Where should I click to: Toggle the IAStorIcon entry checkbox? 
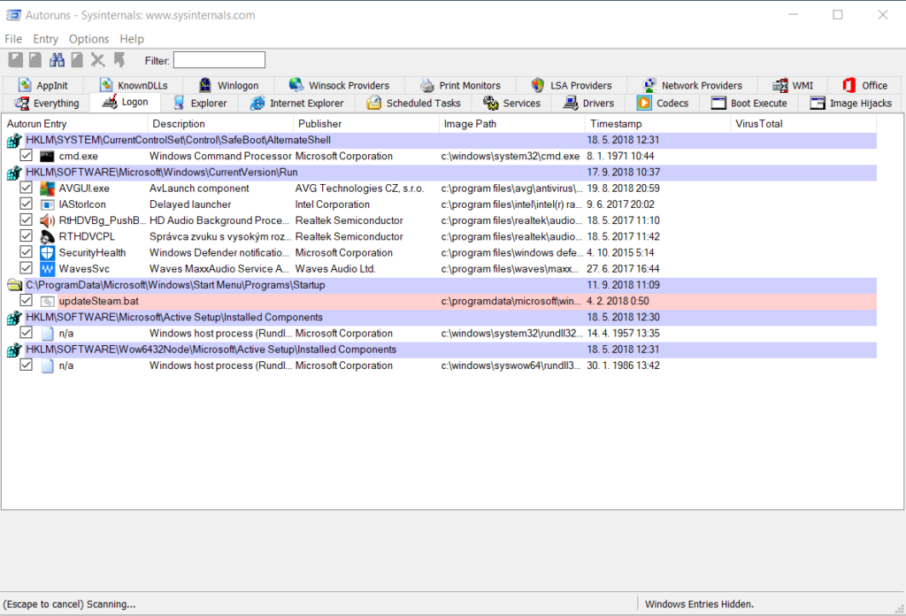click(x=26, y=204)
